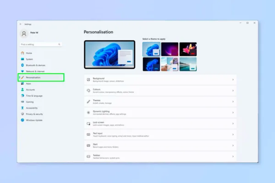Apply the photo collage theme
Viewport: 275px width, 183px height.
click(170, 64)
